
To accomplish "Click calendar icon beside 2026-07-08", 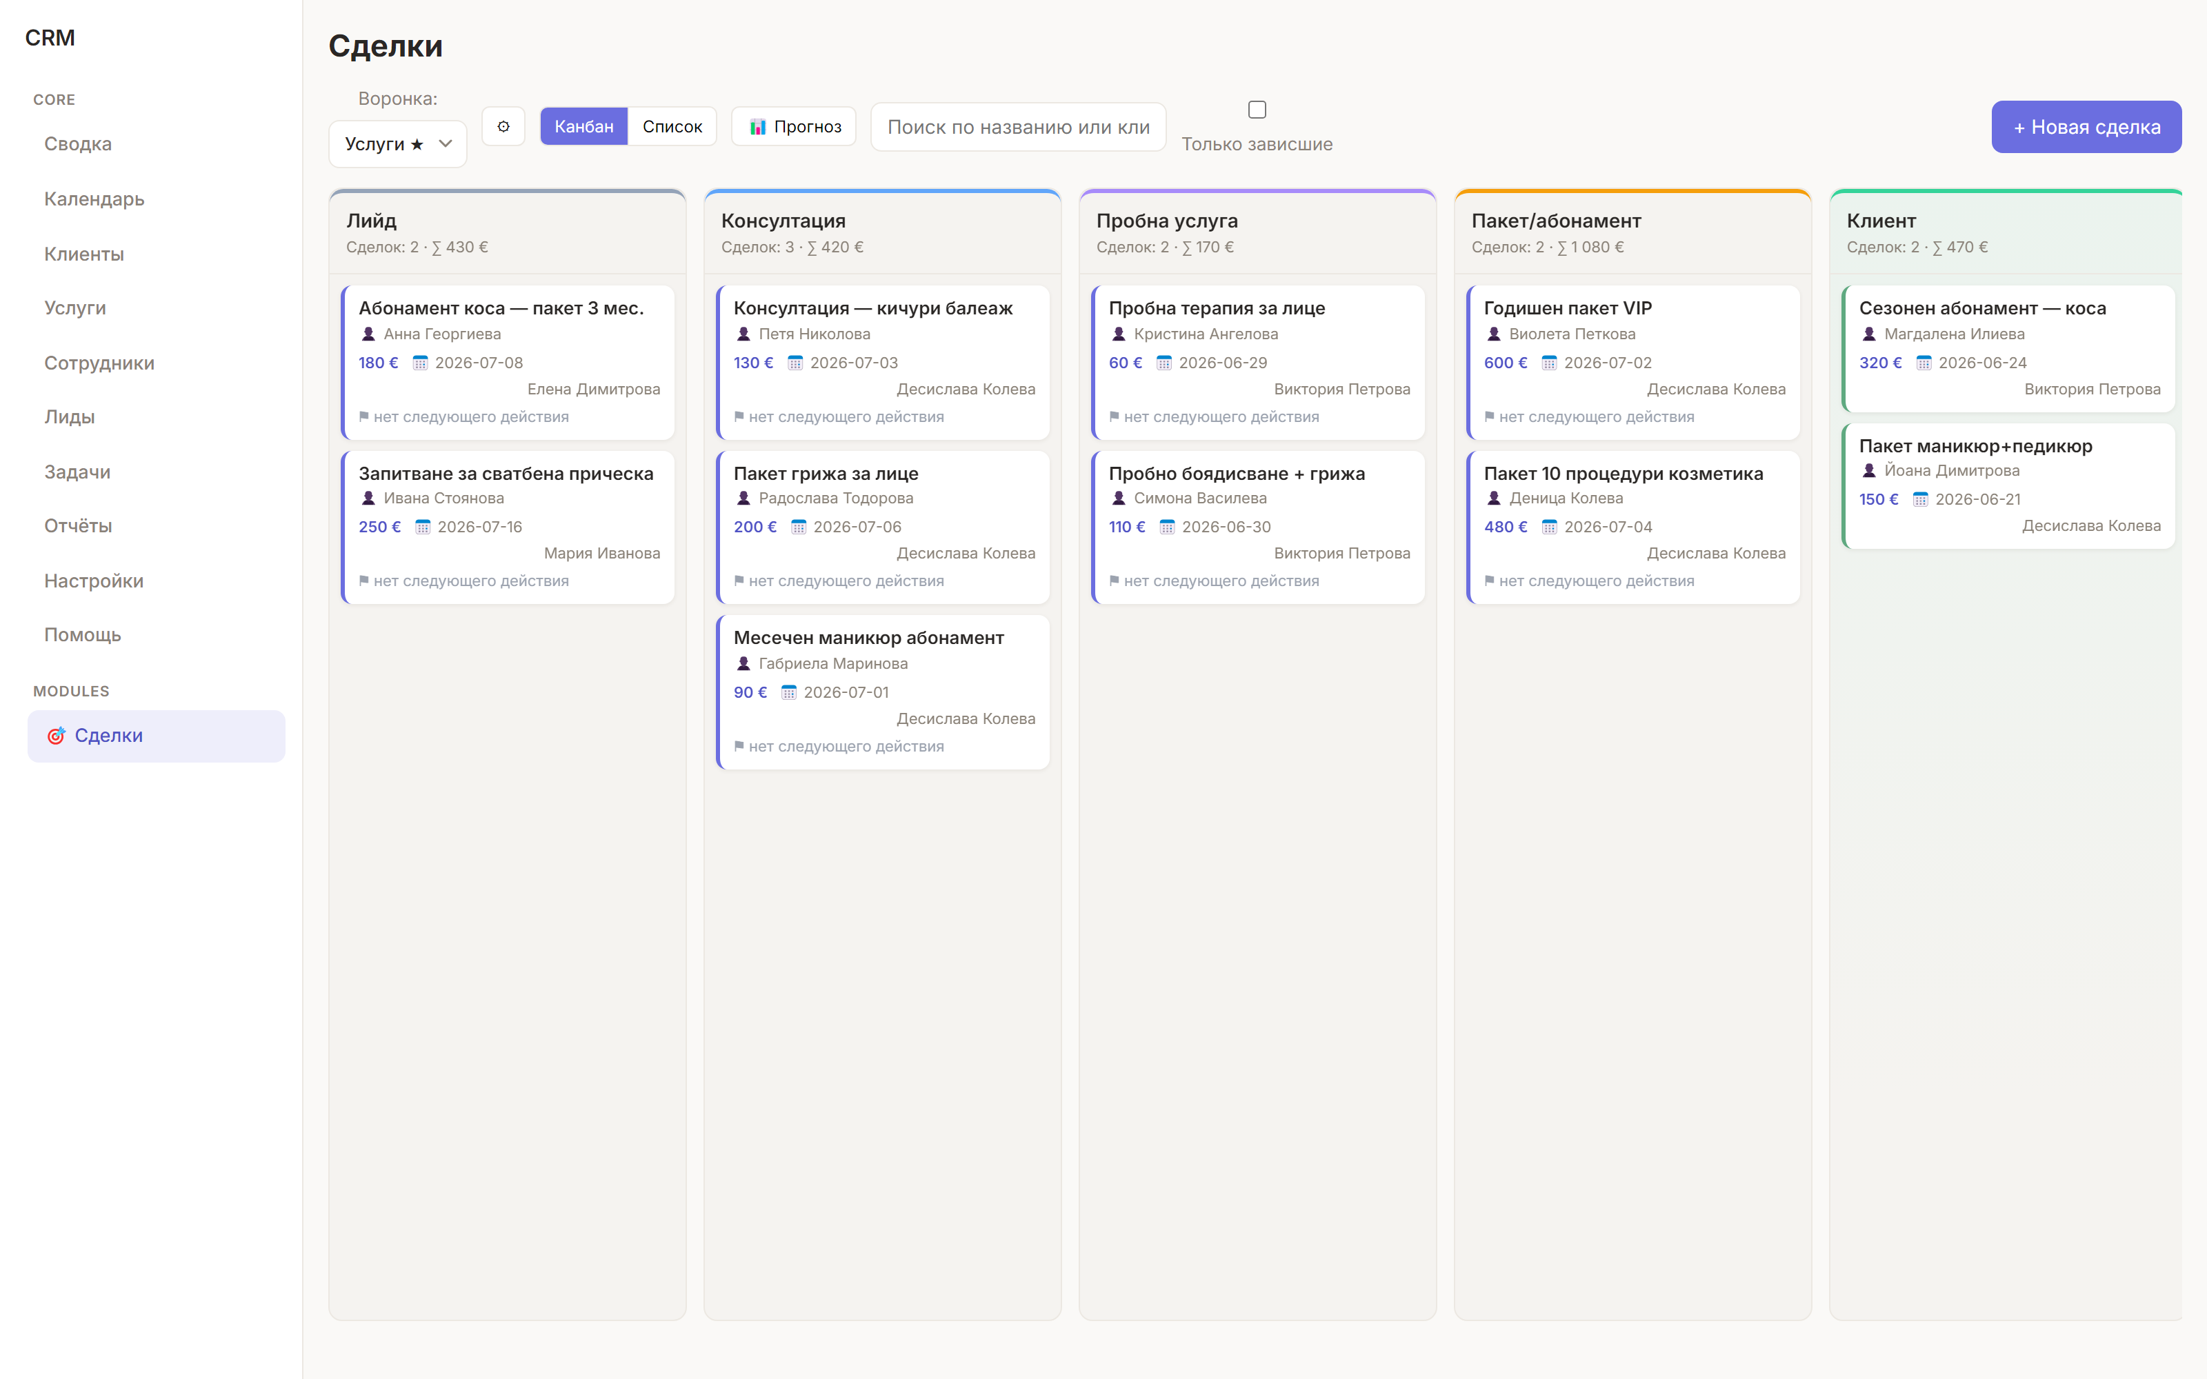I will [421, 363].
